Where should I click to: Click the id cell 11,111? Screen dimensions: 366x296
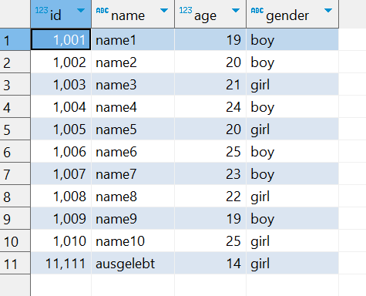pos(61,264)
